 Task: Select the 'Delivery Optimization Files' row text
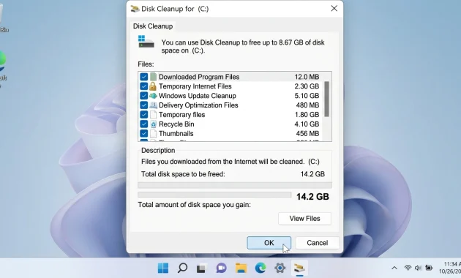coord(198,105)
